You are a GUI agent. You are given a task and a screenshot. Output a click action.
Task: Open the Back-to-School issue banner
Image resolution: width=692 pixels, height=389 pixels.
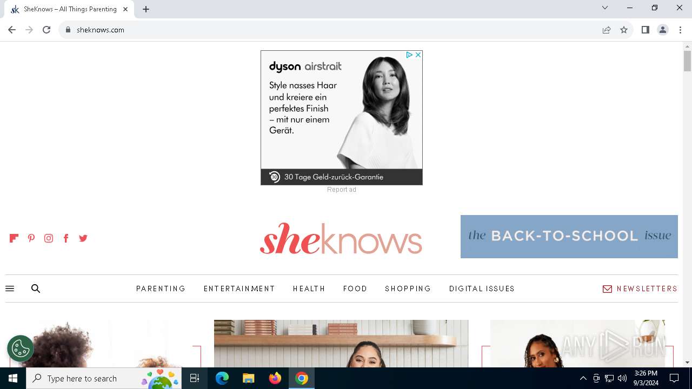coord(569,237)
